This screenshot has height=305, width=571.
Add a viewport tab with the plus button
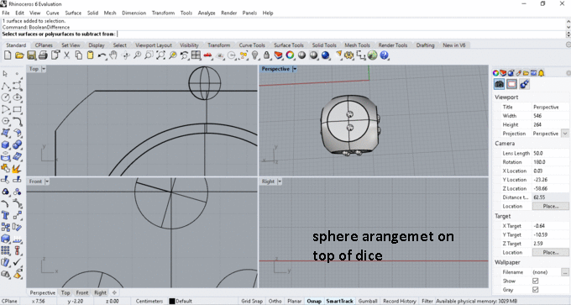114,292
